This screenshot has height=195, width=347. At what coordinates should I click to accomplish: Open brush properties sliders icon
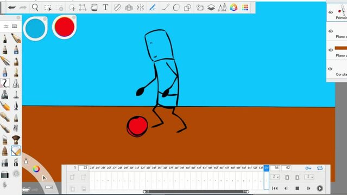pyautogui.click(x=6, y=27)
